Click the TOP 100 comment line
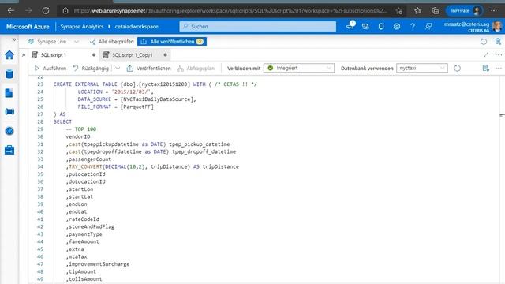This screenshot has width=505, height=284. [x=81, y=129]
